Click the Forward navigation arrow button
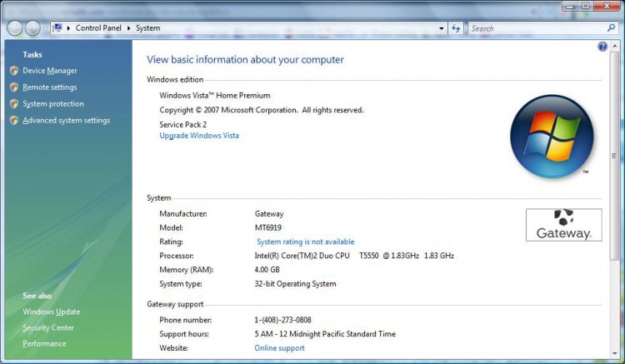This screenshot has width=625, height=364. pos(32,28)
